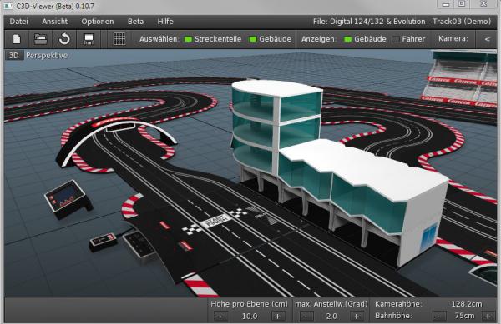Toggle Gebäude visibility under Anzeigen
501x324 pixels.
pos(347,39)
